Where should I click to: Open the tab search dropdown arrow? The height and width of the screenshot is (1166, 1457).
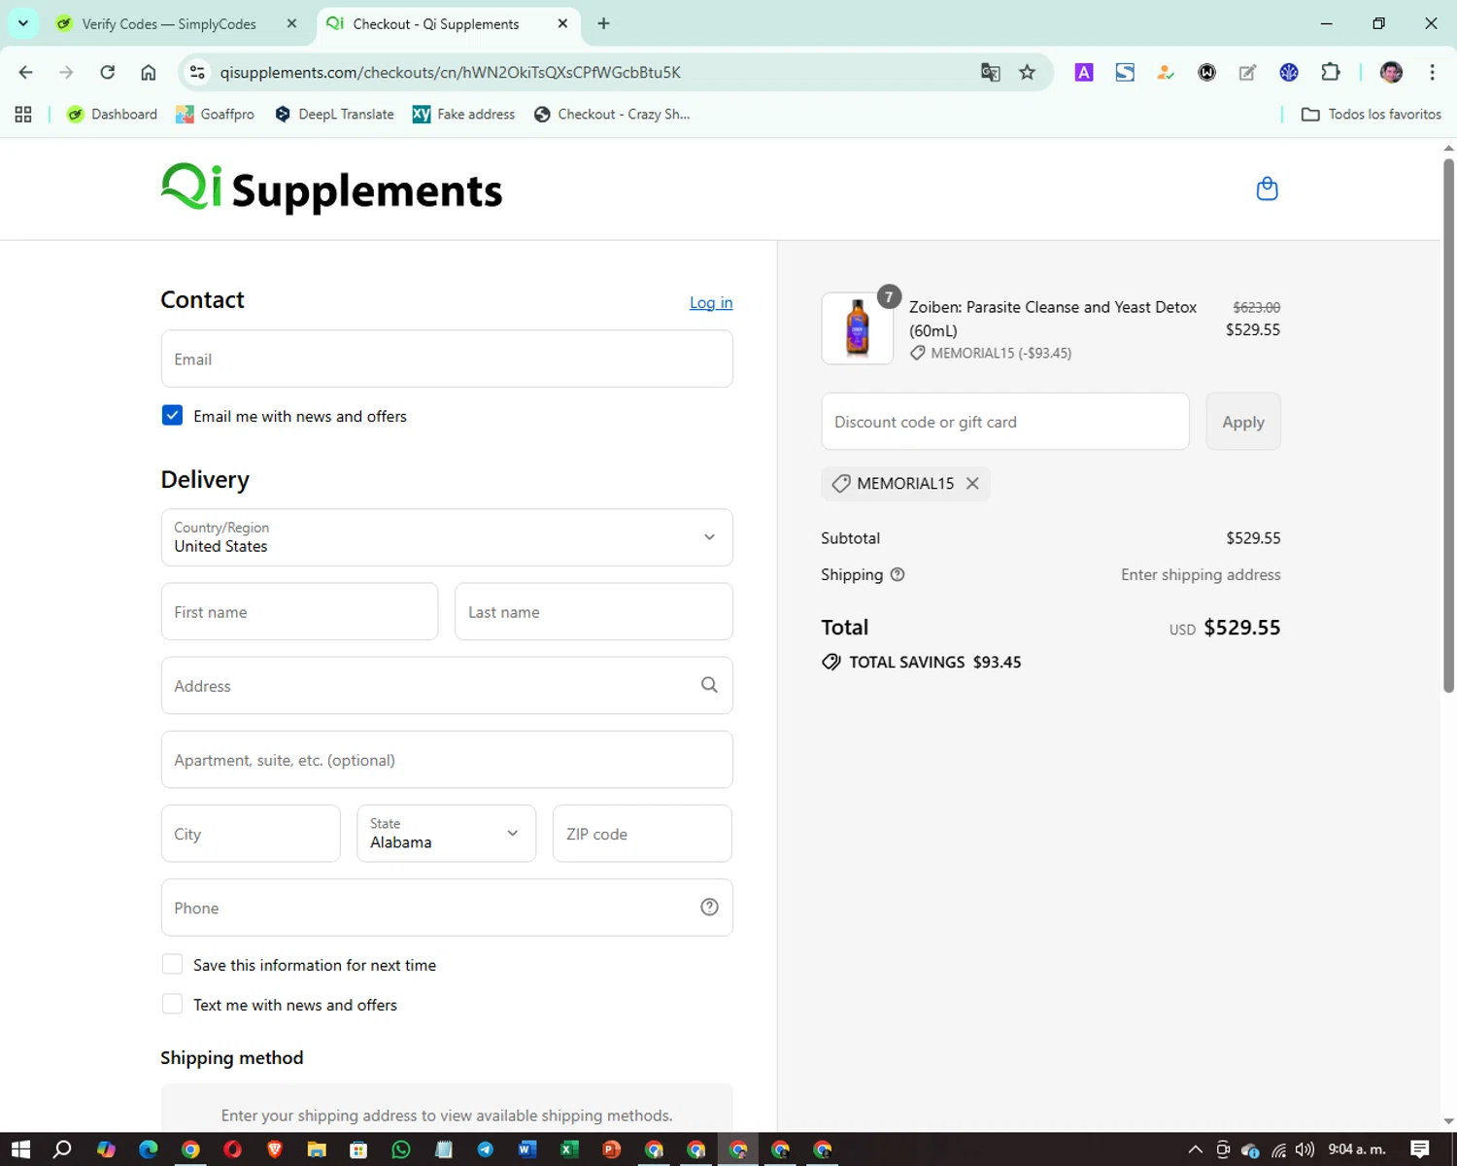(x=22, y=23)
